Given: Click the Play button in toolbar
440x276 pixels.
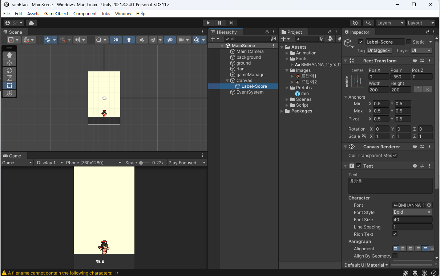Looking at the screenshot, I should [x=208, y=23].
